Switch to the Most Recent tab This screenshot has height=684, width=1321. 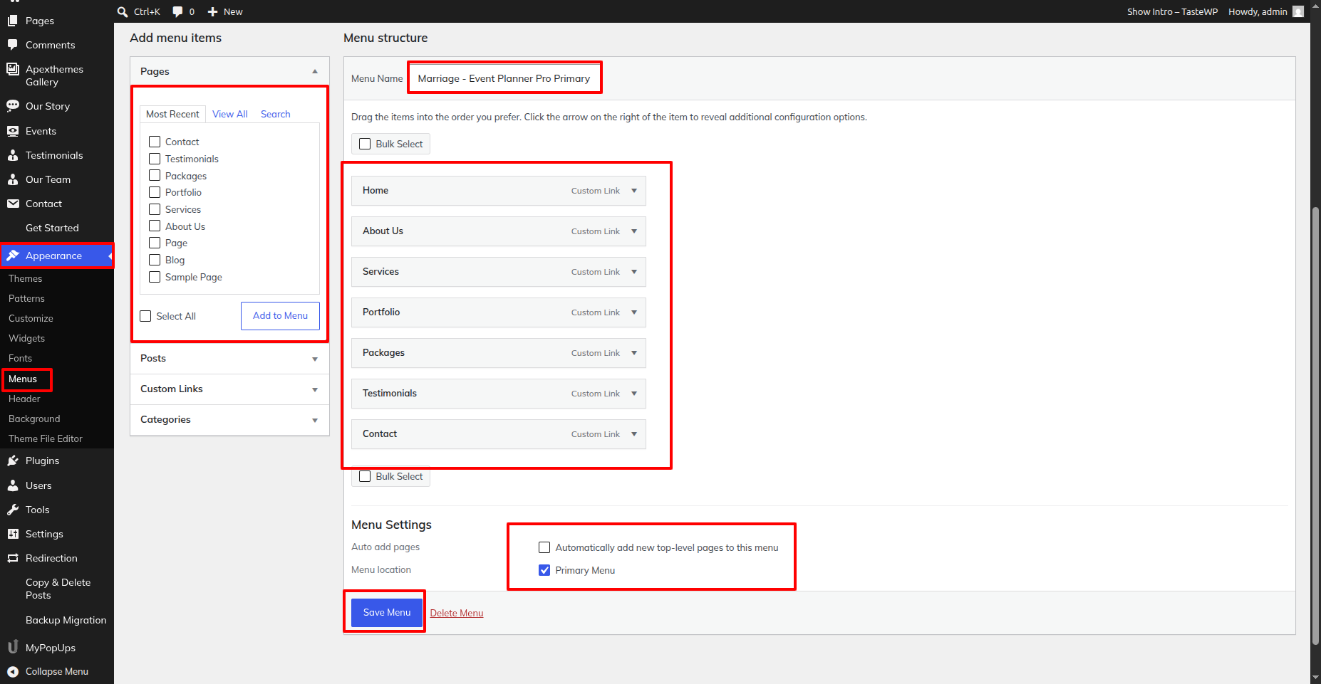click(172, 114)
